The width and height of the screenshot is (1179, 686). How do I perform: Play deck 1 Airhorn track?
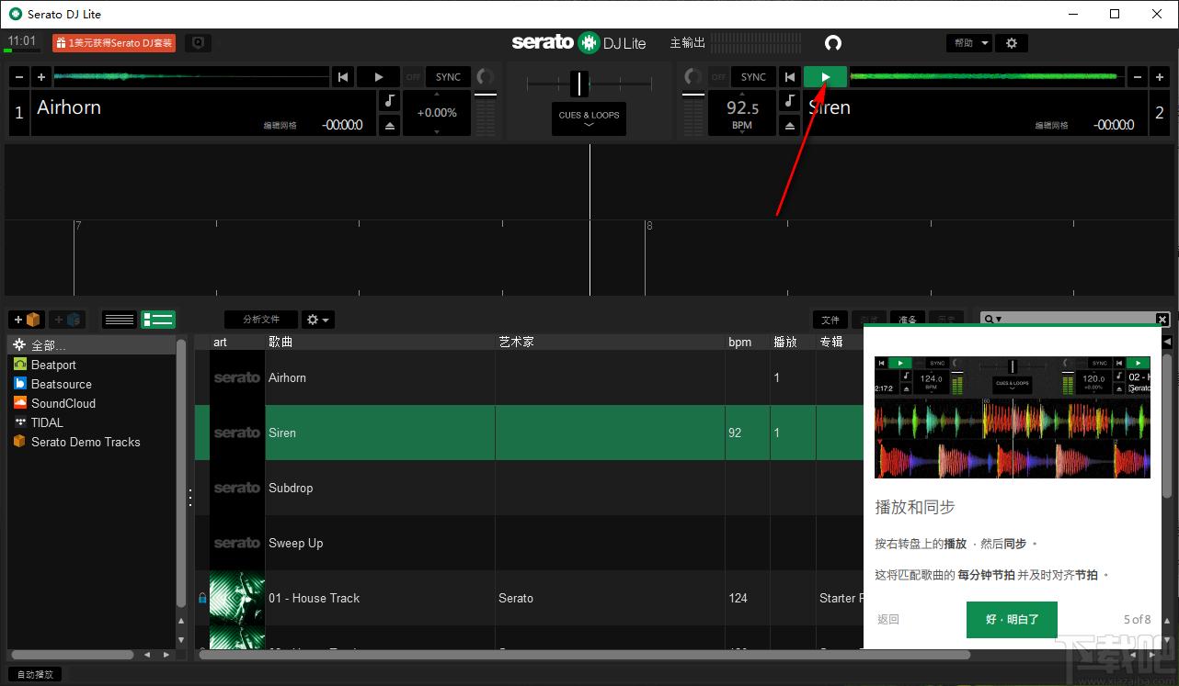(x=378, y=77)
